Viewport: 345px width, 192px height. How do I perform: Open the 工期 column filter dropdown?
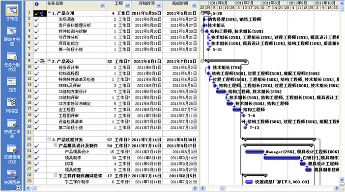tap(127, 6)
